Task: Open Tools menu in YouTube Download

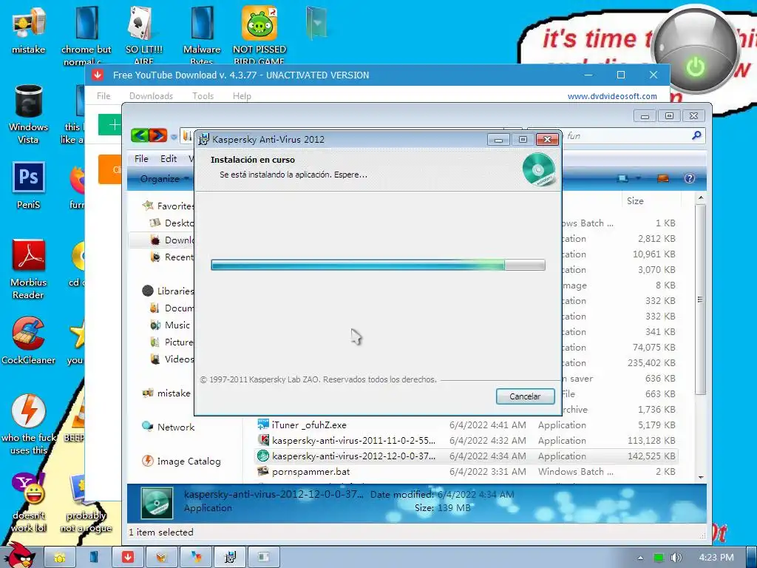Action: tap(203, 95)
